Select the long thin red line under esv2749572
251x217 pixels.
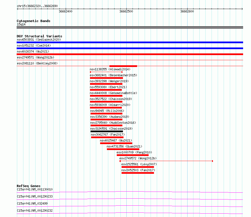(166, 161)
